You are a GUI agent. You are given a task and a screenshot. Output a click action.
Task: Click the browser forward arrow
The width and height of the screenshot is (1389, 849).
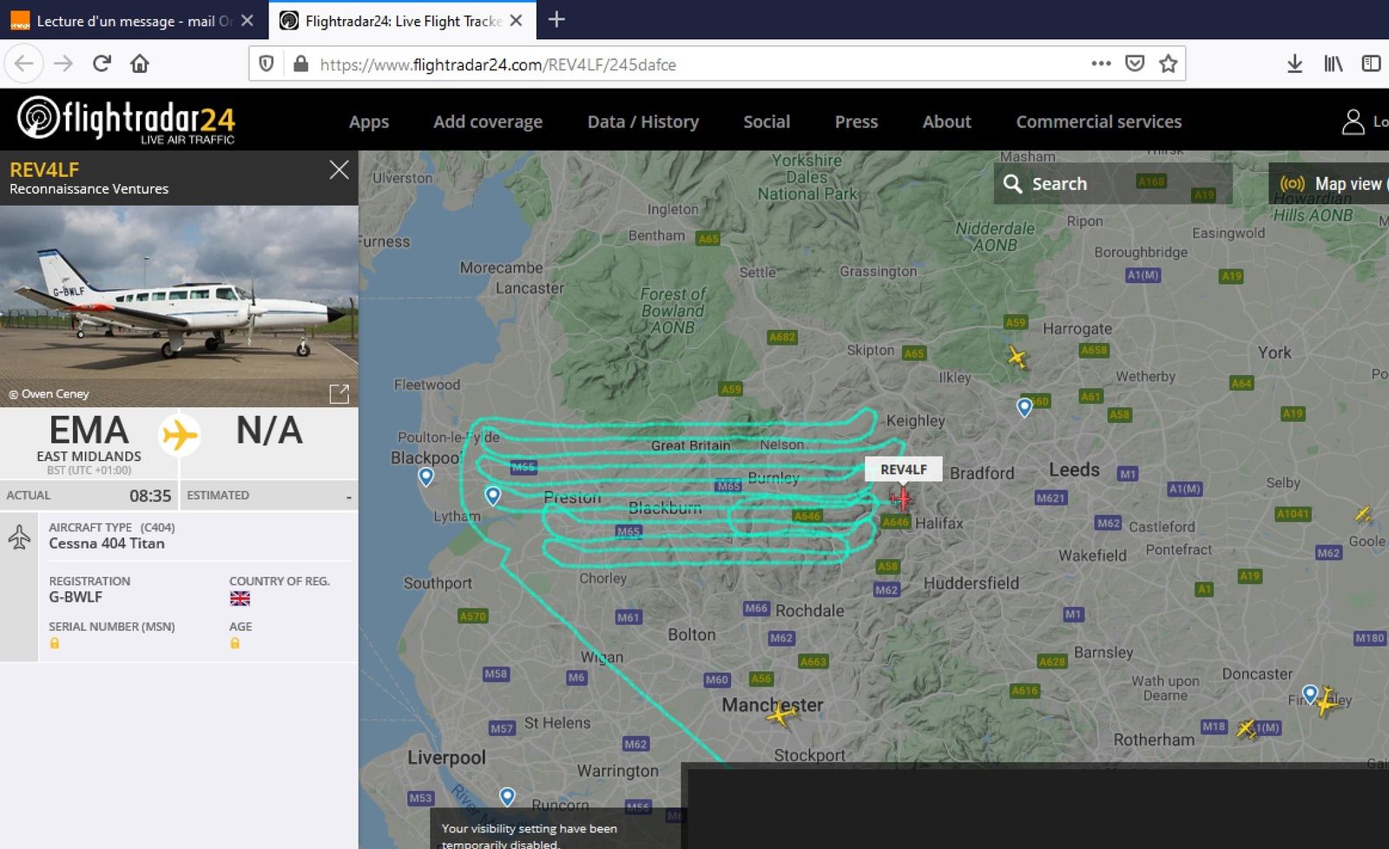coord(63,63)
